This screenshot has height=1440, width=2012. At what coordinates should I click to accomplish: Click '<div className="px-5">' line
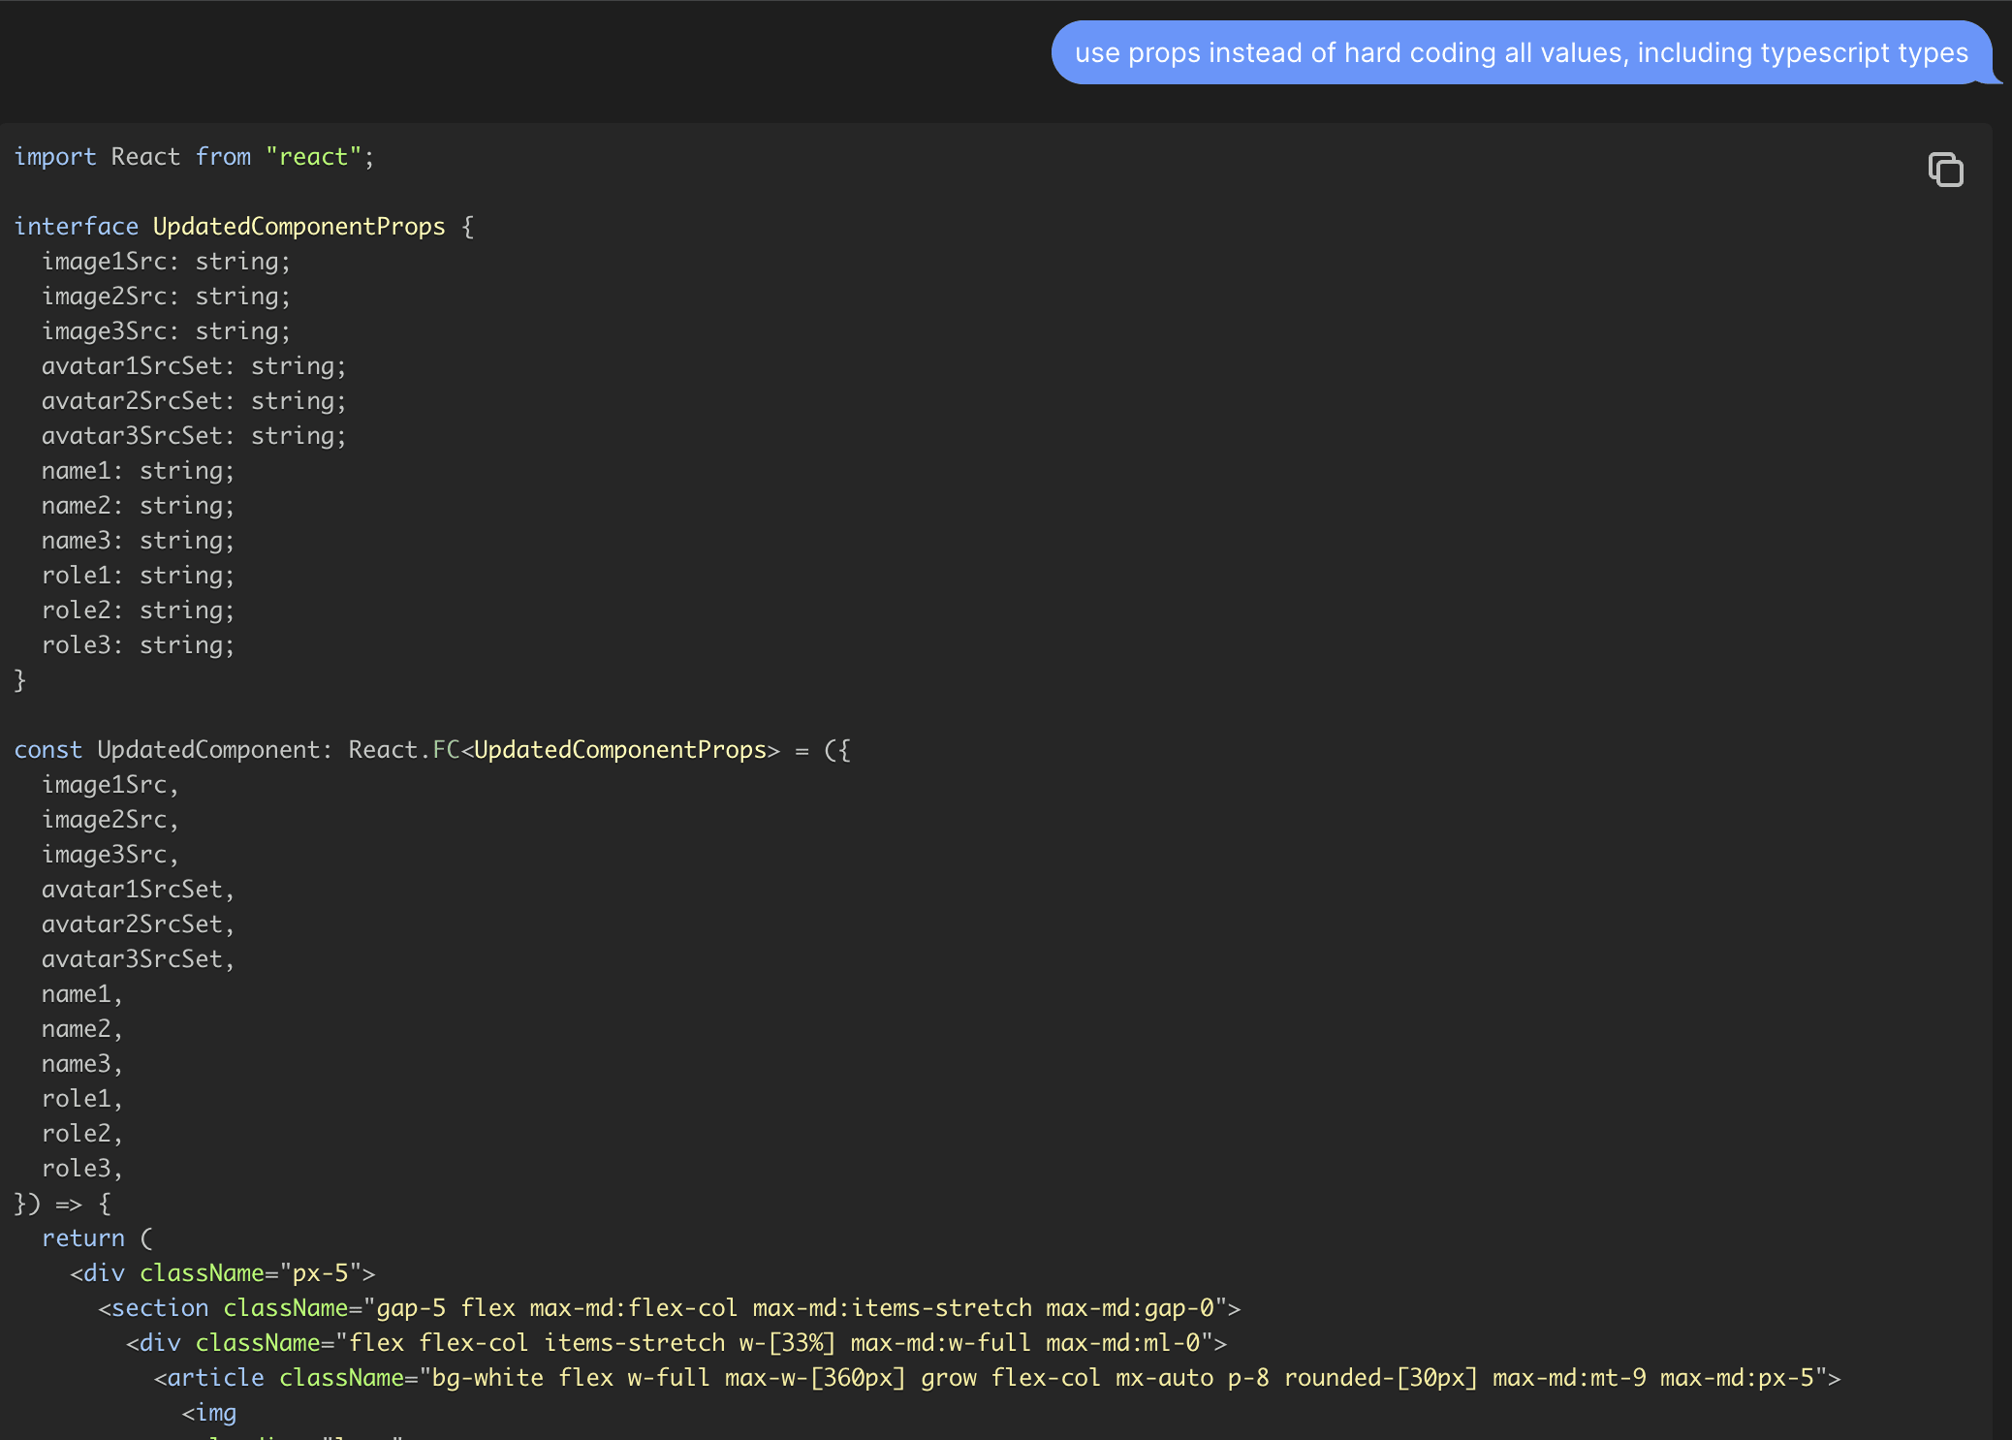click(x=222, y=1273)
